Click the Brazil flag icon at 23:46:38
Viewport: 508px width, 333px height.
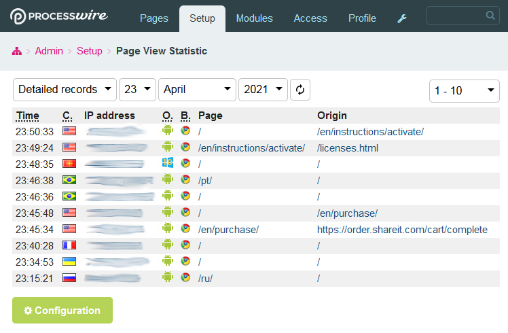[x=69, y=180]
